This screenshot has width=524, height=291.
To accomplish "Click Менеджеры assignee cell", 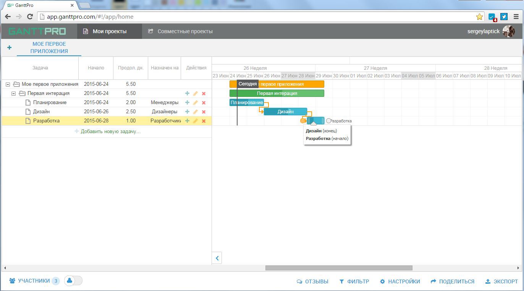I will (x=165, y=103).
